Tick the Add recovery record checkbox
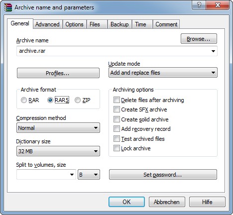Viewport: 233px width, 215px height. (x=116, y=129)
